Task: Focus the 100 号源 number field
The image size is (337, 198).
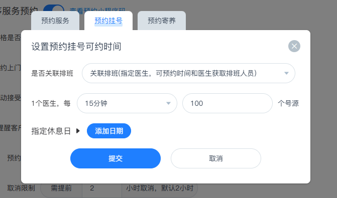Action: [228, 103]
